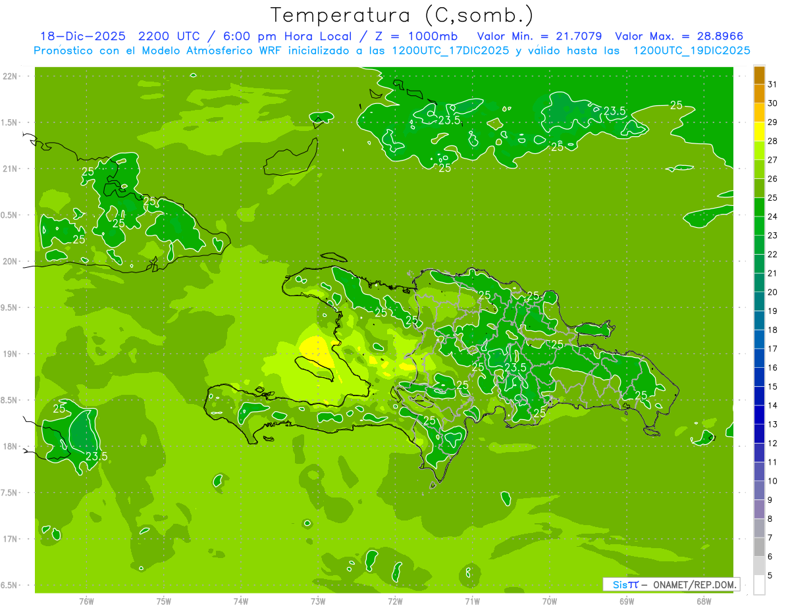Click the '75W' longitude axis label

pos(164,601)
